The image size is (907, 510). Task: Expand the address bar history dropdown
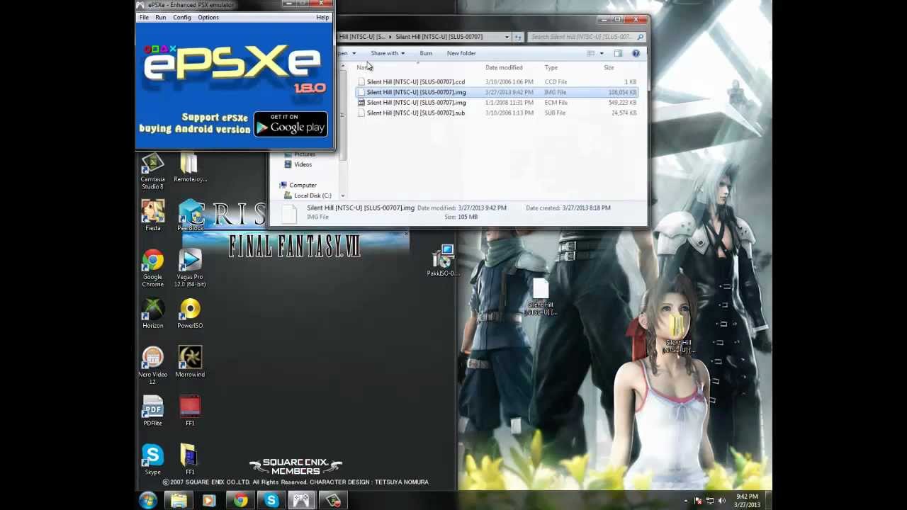click(x=507, y=37)
